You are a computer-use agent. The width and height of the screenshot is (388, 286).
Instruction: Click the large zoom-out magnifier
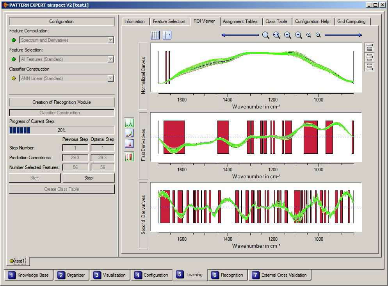click(x=299, y=35)
